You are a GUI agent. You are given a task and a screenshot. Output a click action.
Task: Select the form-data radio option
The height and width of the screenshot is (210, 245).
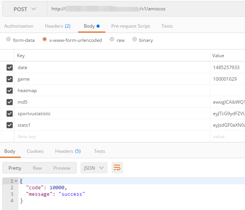9,40
